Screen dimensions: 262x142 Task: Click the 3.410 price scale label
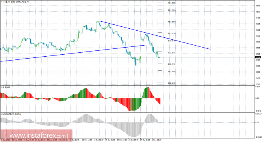[258, 18]
